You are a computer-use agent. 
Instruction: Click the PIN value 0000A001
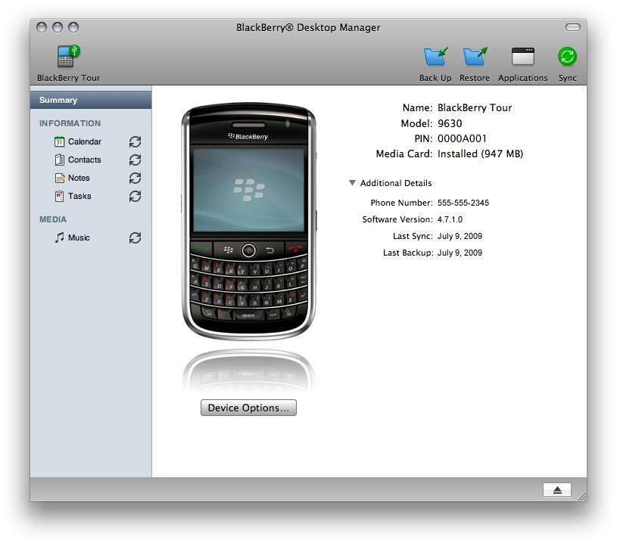pos(462,138)
